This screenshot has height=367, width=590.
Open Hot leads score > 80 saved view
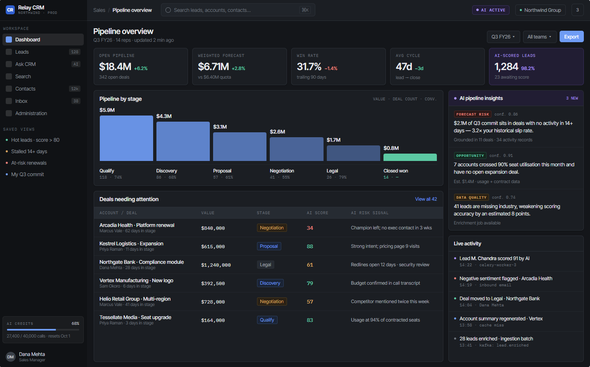(x=43, y=140)
